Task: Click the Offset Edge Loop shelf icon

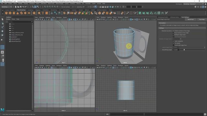Action: point(135,13)
